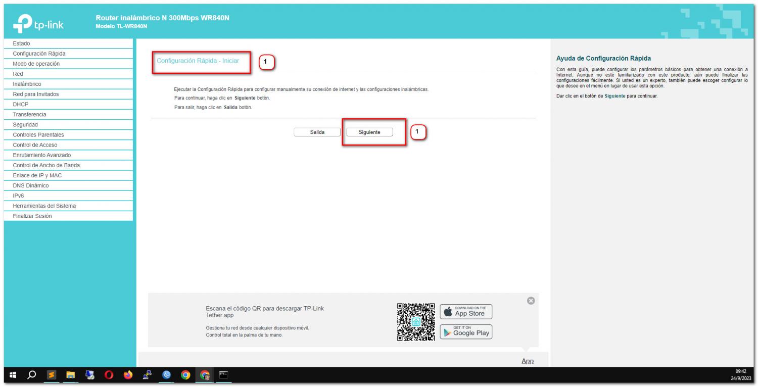Screen dimensions: 758x387
Task: Open Modo de operación settings
Action: click(68, 64)
